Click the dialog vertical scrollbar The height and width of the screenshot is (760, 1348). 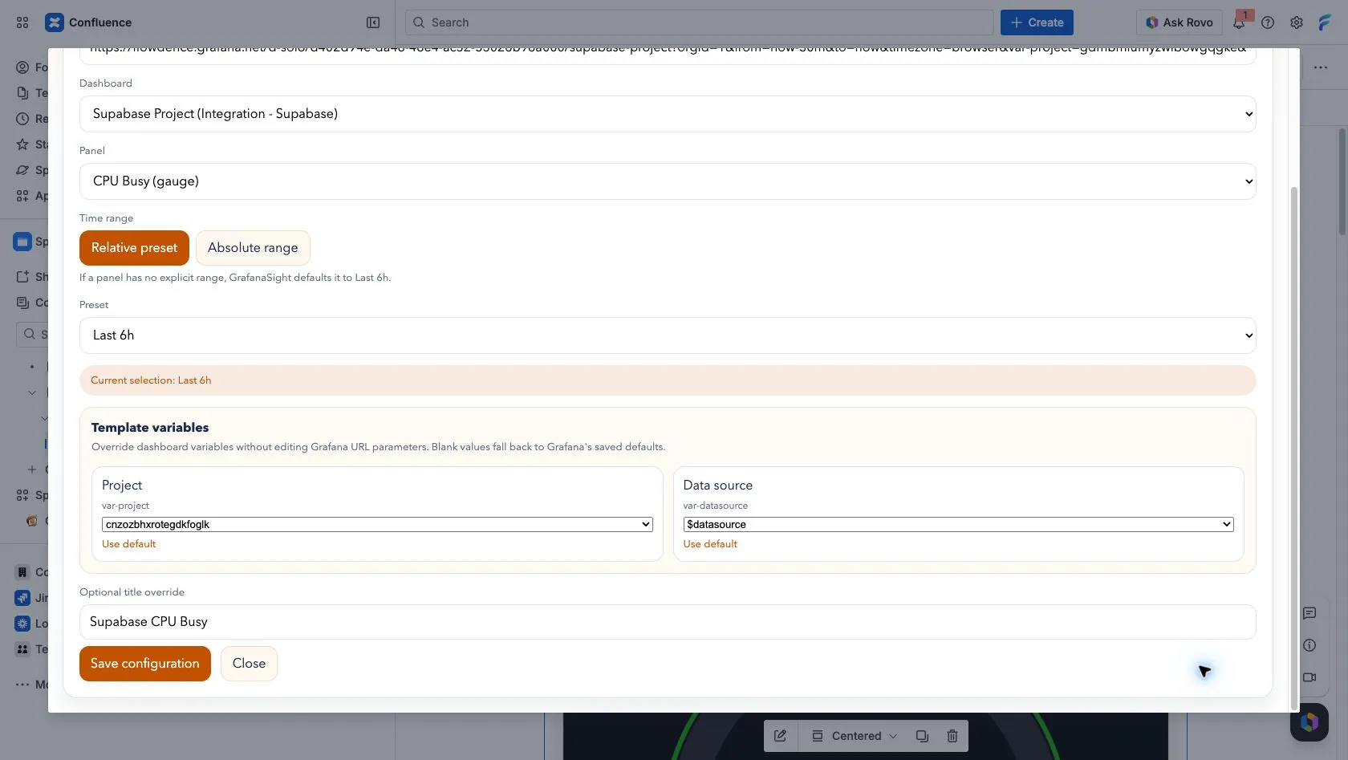point(1293,449)
